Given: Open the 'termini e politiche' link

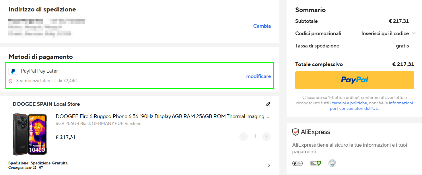Looking at the screenshot, I should (349, 103).
